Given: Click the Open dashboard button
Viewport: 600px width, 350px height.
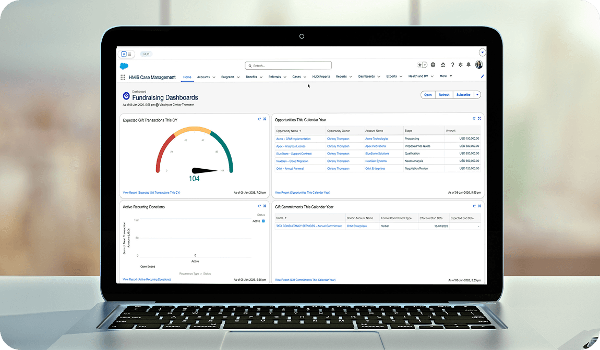Looking at the screenshot, I should coord(428,95).
